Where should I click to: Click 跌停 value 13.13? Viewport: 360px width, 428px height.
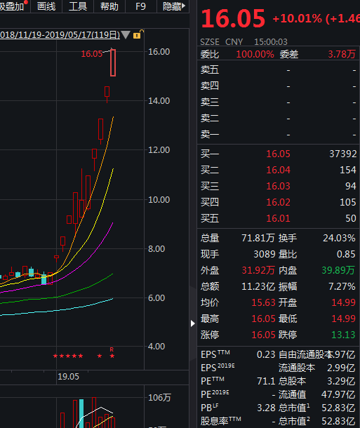coord(343,335)
